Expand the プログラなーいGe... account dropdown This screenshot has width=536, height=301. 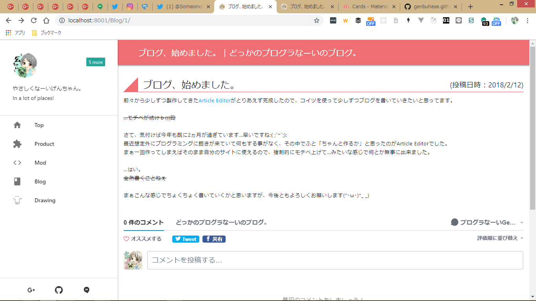click(x=487, y=222)
